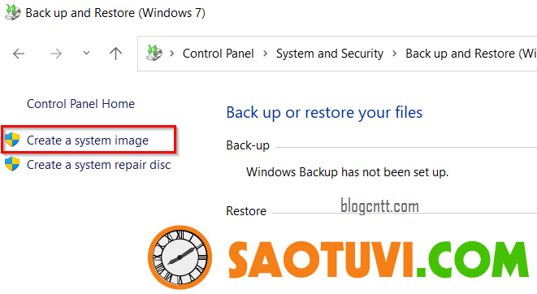Click the Back up or restore your files heading

[x=324, y=113]
